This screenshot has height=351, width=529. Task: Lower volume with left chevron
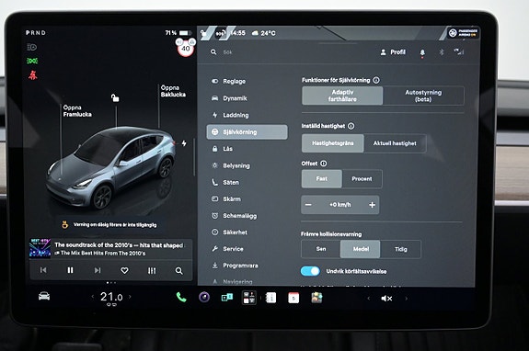tap(368, 298)
